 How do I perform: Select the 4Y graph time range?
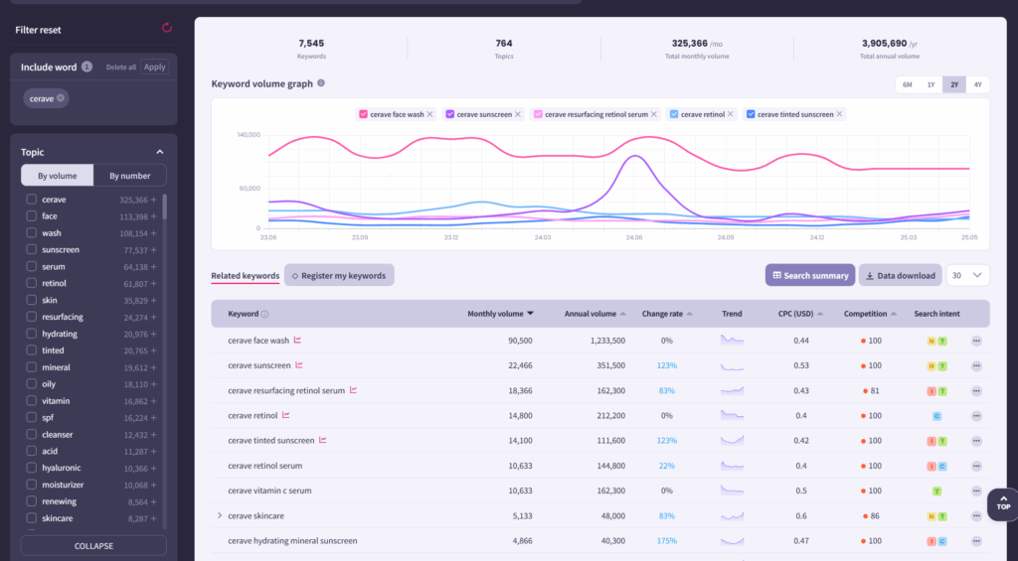978,85
